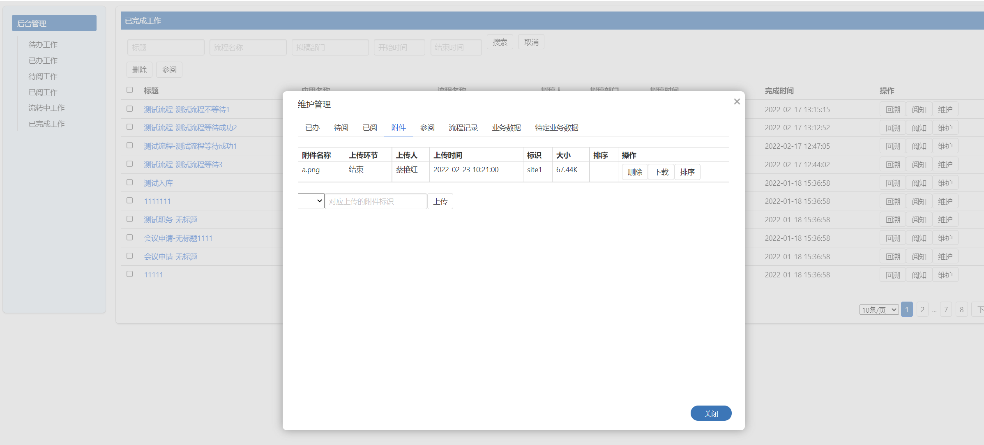The height and width of the screenshot is (445, 984).
Task: Download the a.png attachment
Action: pyautogui.click(x=661, y=172)
